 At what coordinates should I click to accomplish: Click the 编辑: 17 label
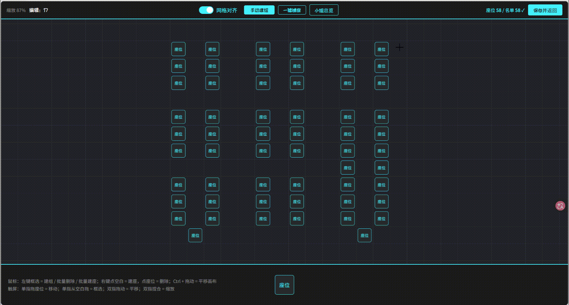coord(38,10)
